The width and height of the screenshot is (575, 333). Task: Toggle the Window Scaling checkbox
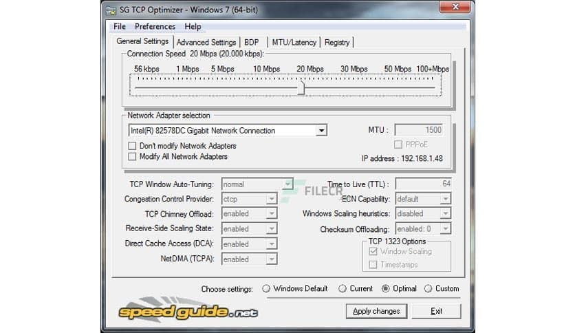click(x=373, y=252)
